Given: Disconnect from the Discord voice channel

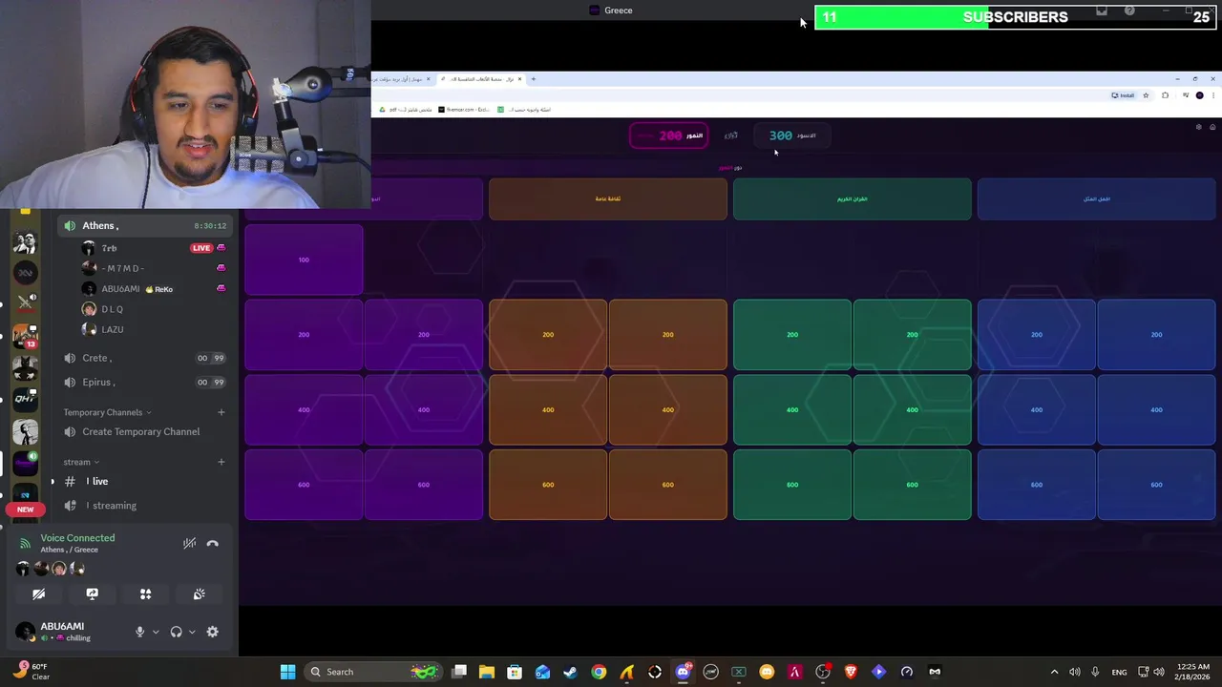Looking at the screenshot, I should click(213, 543).
